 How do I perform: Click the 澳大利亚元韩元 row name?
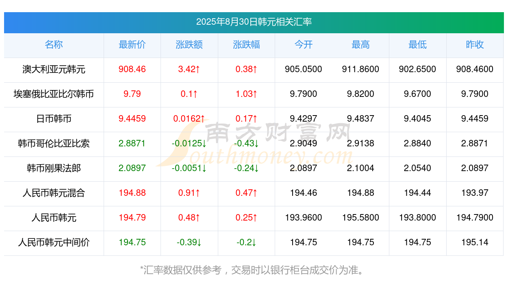tap(54, 69)
